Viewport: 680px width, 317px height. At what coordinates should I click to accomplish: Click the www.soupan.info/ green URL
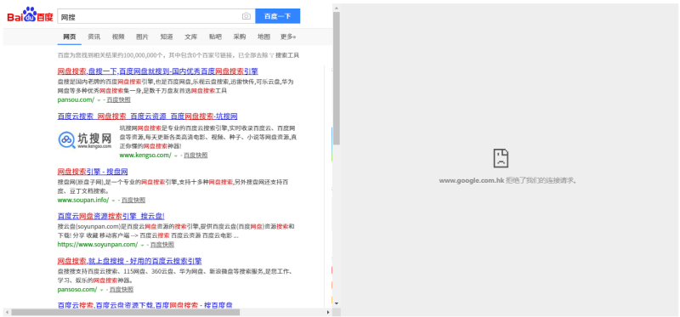(x=83, y=200)
